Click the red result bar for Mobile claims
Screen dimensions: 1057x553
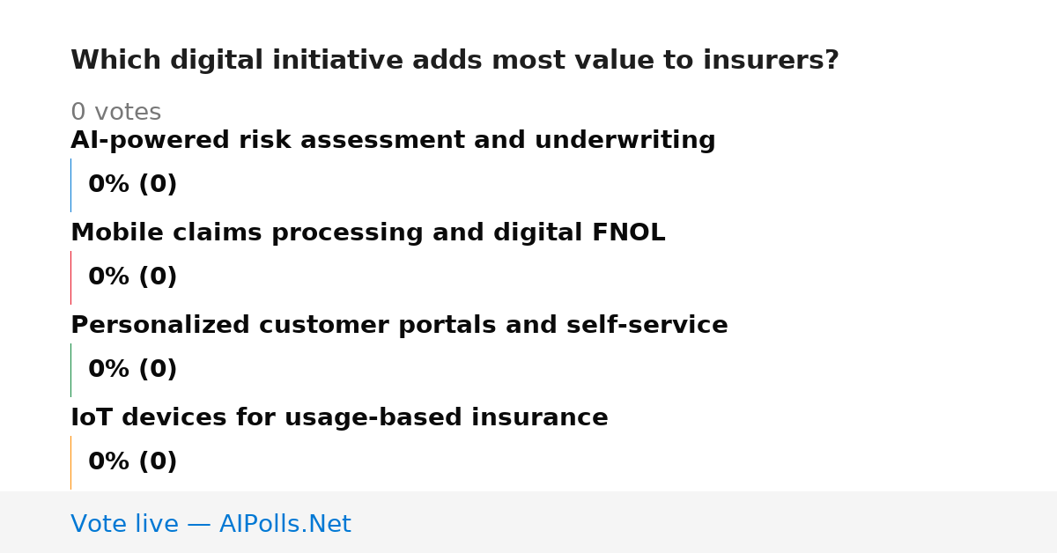[x=70, y=277]
